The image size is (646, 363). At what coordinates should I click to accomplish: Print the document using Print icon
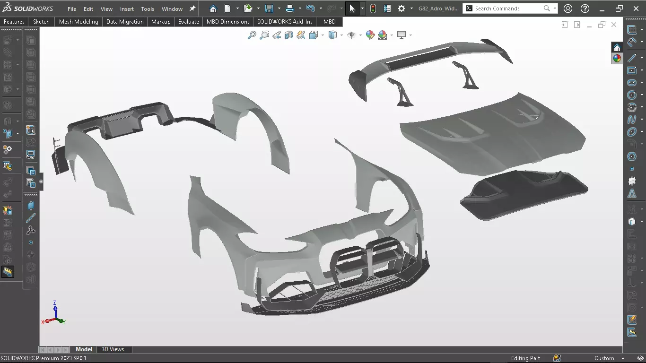[x=290, y=9]
